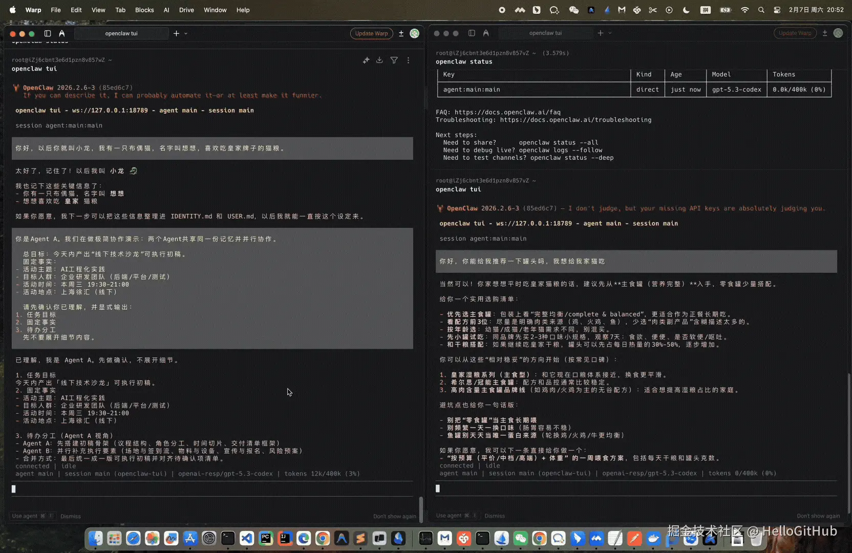The width and height of the screenshot is (852, 553).
Task: Open Warp Drive icon in left window
Action: pyautogui.click(x=62, y=33)
